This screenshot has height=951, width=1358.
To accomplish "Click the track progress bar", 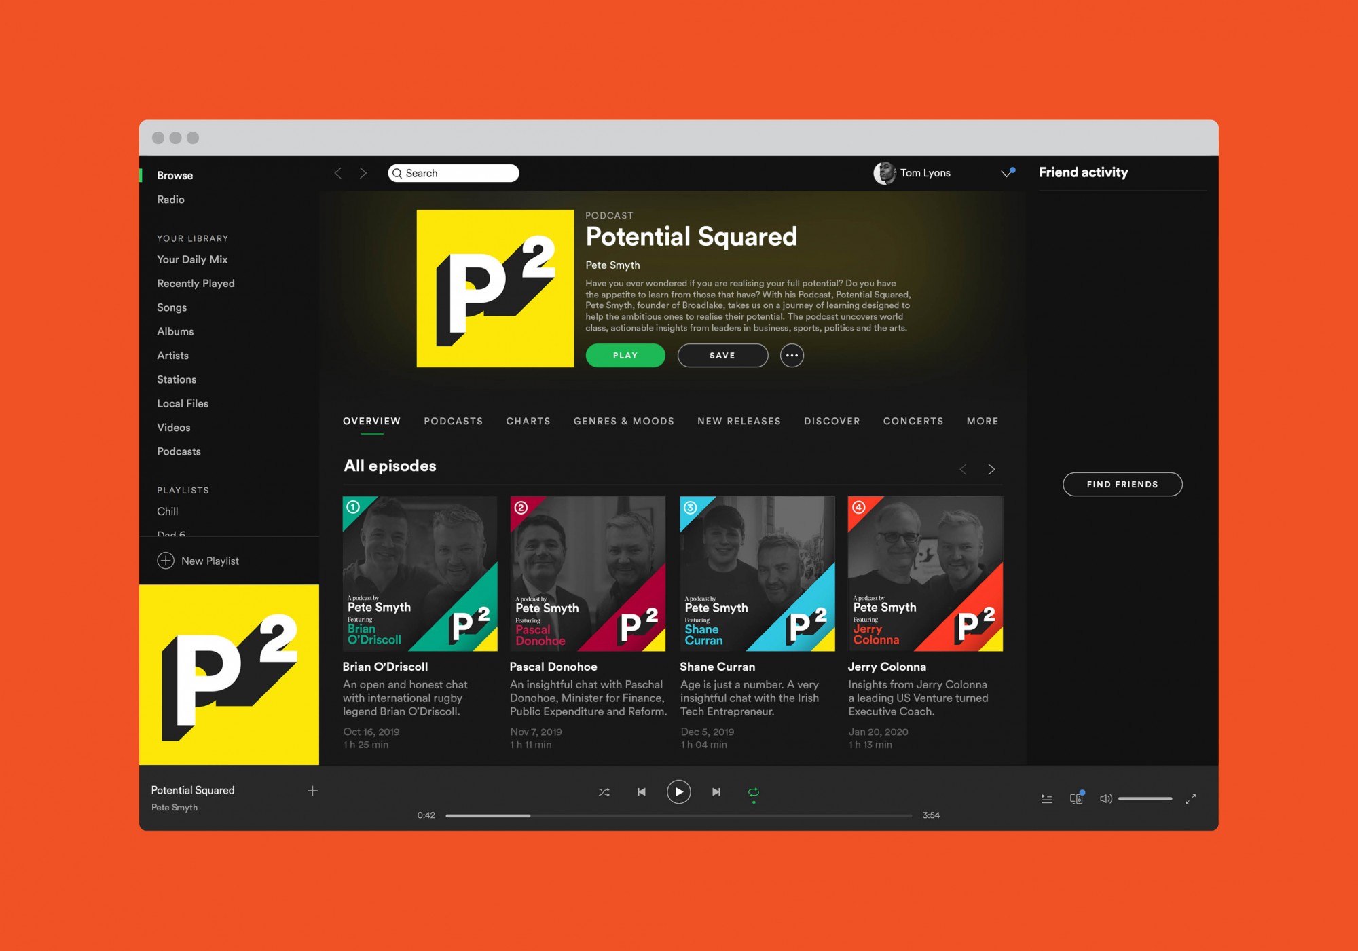I will pyautogui.click(x=678, y=815).
